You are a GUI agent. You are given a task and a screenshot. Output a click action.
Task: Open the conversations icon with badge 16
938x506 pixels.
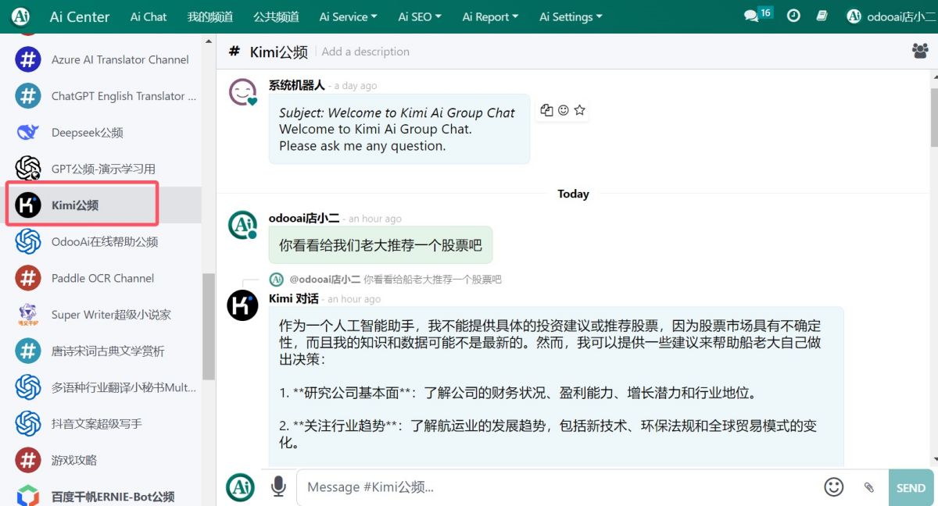tap(757, 15)
